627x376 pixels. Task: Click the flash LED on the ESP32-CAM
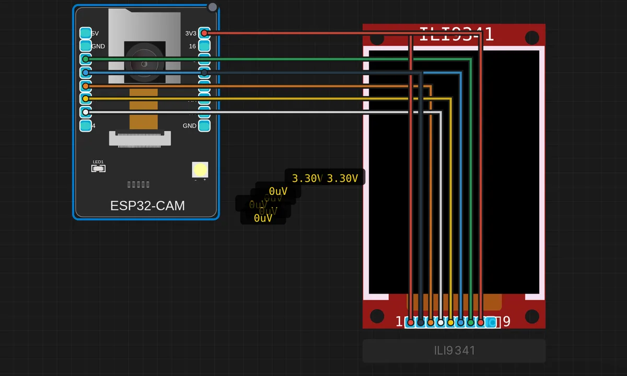pos(200,170)
